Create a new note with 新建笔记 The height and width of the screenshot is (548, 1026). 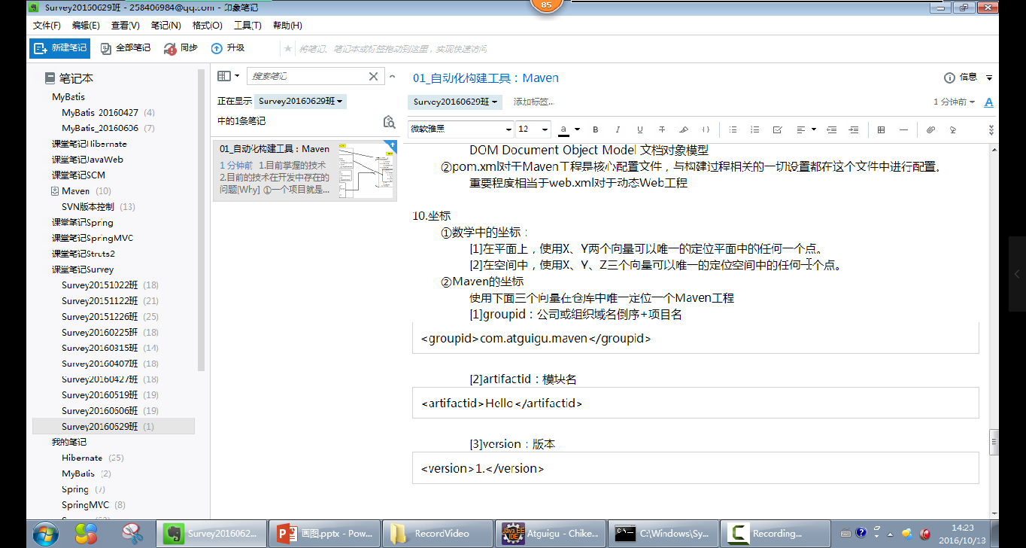tap(60, 48)
